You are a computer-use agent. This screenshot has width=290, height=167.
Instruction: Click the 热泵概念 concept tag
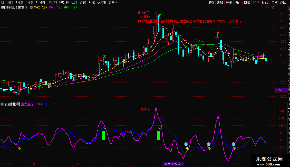pos(235,21)
